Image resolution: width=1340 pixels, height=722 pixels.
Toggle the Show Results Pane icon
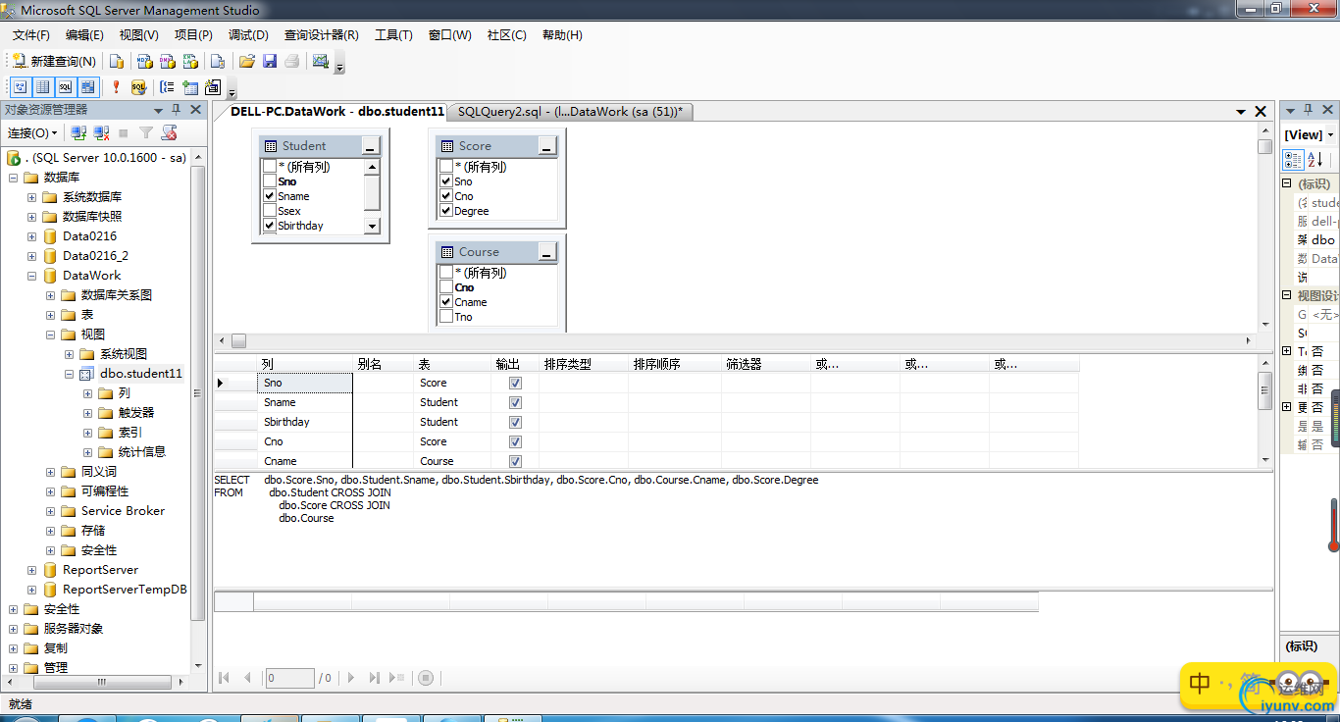tap(87, 87)
